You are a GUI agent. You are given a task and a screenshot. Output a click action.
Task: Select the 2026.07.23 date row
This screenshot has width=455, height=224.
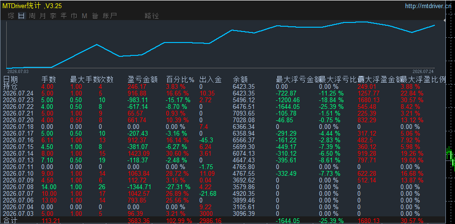tap(18, 100)
